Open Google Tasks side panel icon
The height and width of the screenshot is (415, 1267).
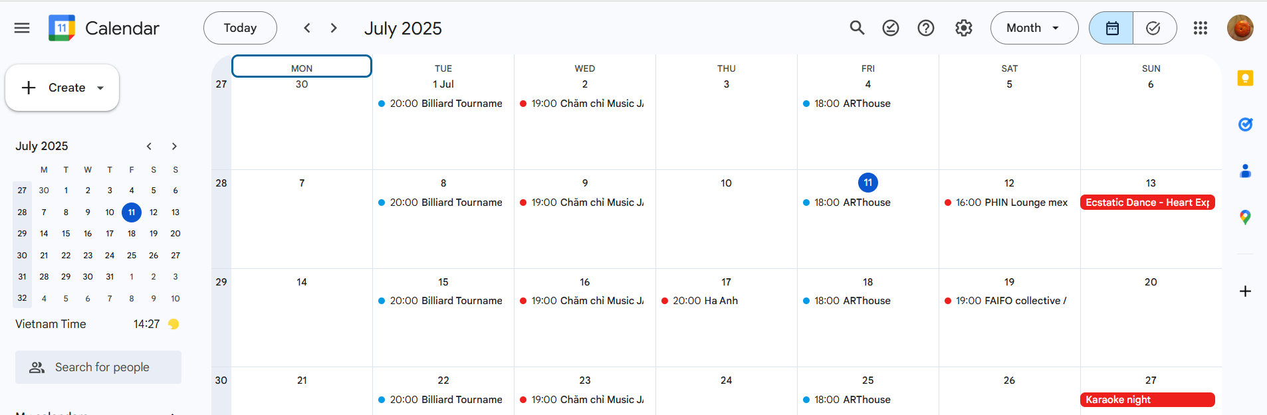click(x=1245, y=124)
